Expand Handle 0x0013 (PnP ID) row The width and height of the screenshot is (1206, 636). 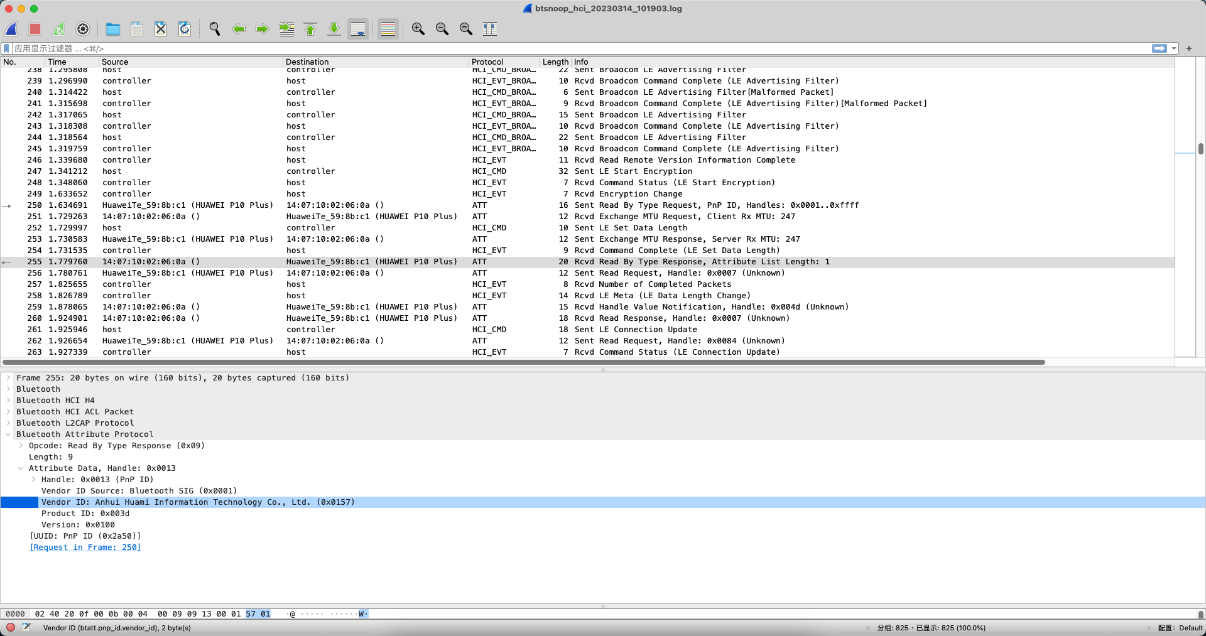(33, 480)
